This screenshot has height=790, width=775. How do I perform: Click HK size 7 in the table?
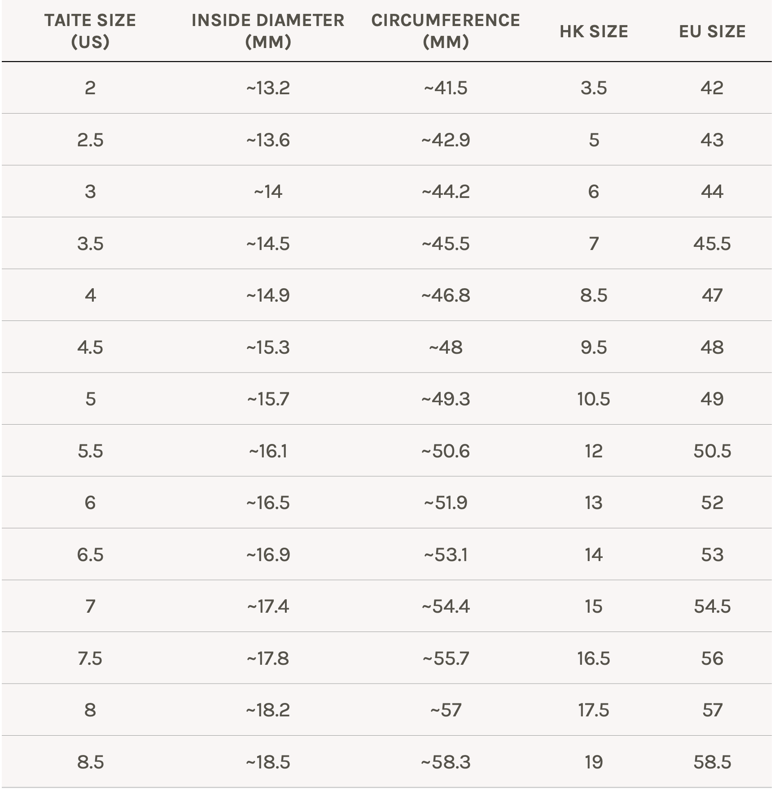pos(594,244)
